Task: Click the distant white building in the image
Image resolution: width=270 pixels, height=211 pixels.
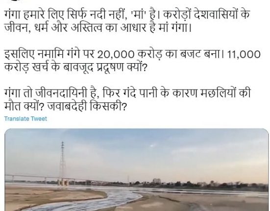Action: click(156, 181)
